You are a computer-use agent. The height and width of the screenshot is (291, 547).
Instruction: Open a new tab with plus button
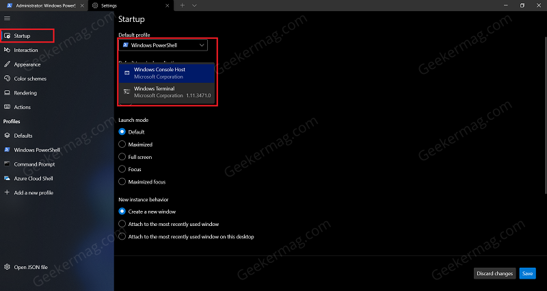click(x=182, y=5)
